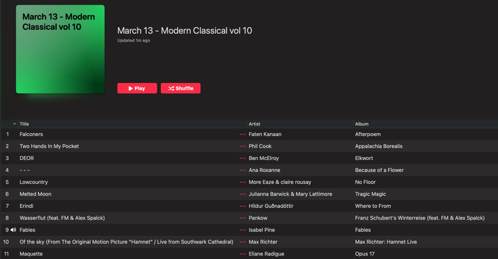Select the Wasserflut track row

pyautogui.click(x=62, y=218)
